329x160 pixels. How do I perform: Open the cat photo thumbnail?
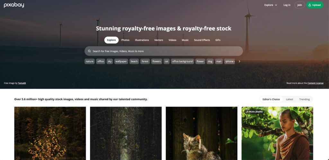click(x=201, y=133)
